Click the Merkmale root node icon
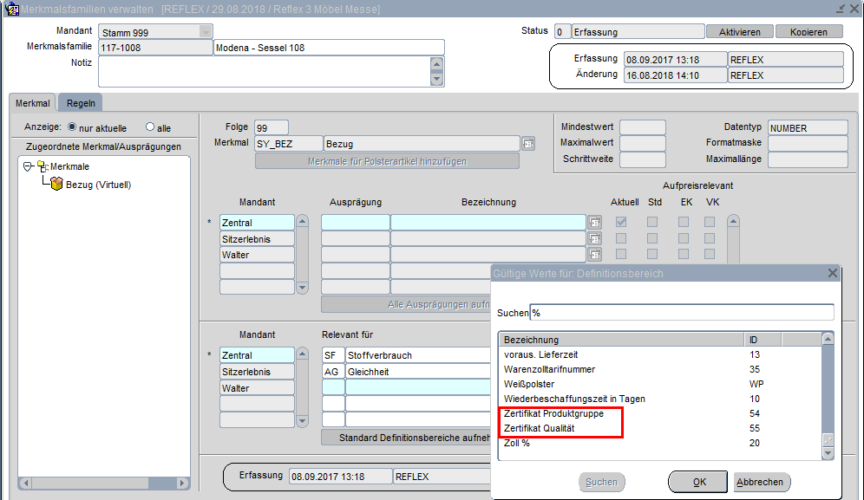864x500 pixels. 43,166
